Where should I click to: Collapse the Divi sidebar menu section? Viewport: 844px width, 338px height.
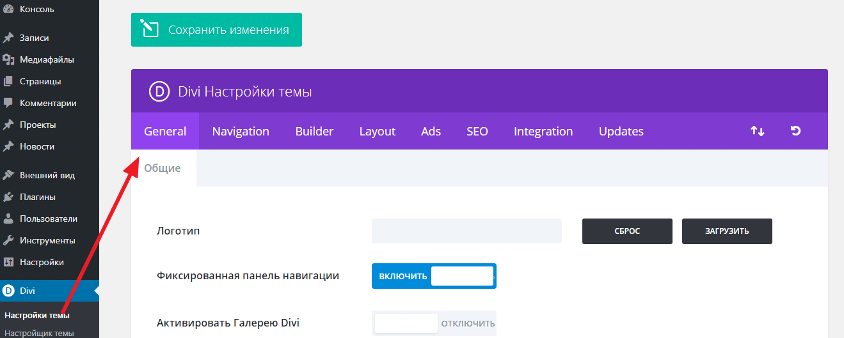pyautogui.click(x=27, y=291)
